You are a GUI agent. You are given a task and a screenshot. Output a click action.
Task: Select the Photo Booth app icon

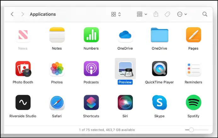click(23, 69)
